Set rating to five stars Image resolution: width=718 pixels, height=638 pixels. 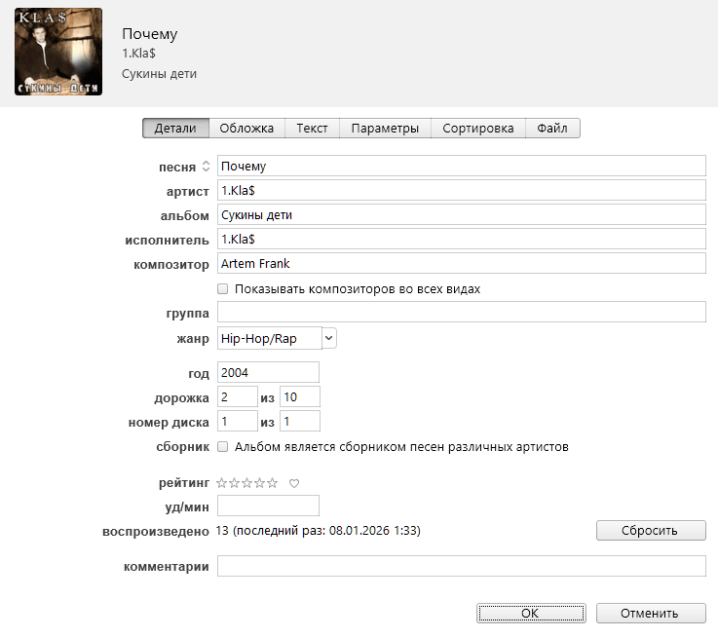tap(273, 483)
